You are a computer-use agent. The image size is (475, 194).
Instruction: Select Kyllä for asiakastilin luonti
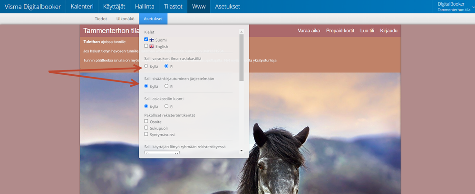146,106
